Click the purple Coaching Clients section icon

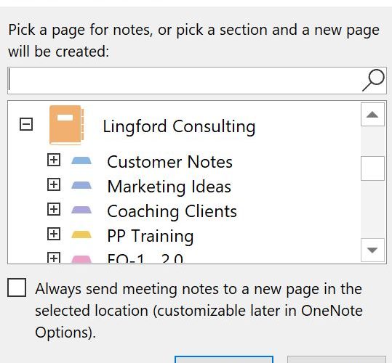click(x=81, y=210)
